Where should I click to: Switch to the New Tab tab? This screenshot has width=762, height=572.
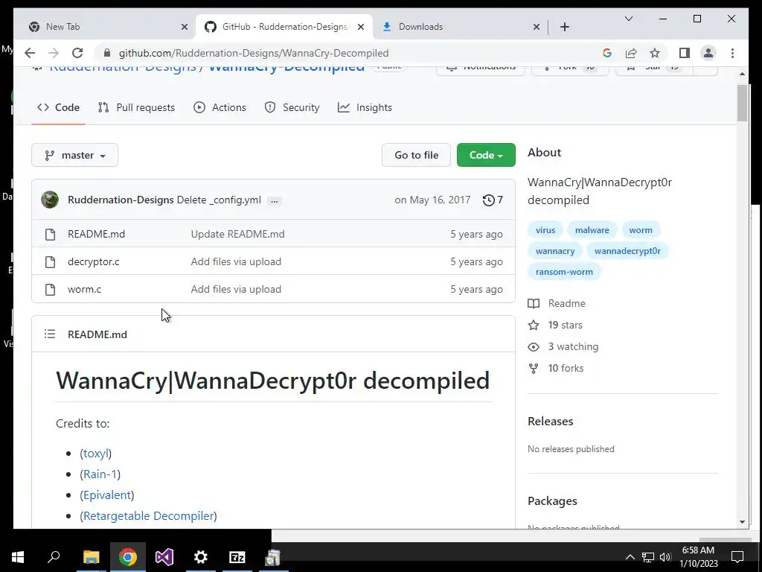point(105,27)
